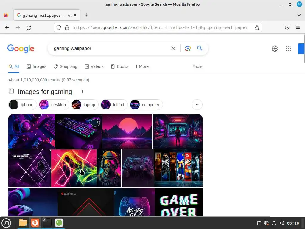The image size is (305, 229).
Task: Filter images by full hd chip
Action: (114, 105)
